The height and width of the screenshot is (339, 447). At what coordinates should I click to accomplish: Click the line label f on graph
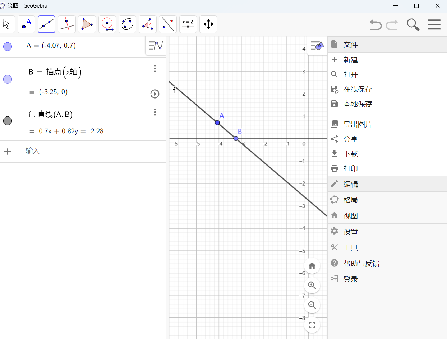(174, 90)
